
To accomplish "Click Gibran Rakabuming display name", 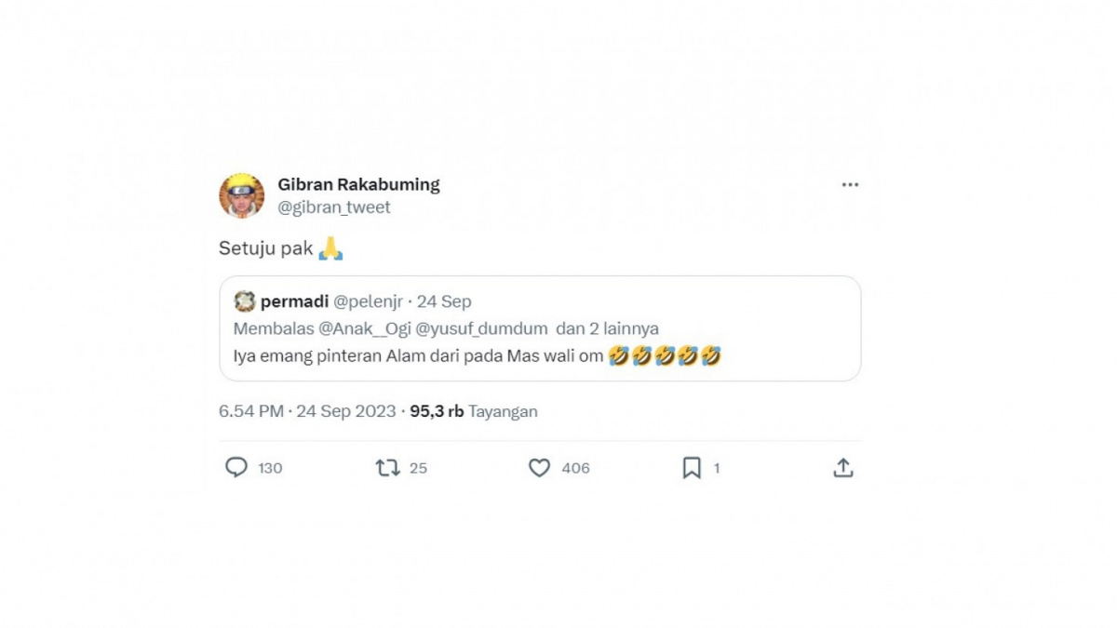I will [358, 183].
